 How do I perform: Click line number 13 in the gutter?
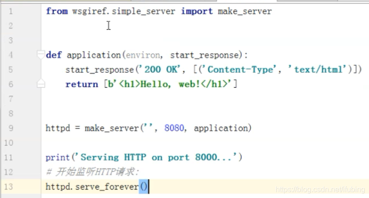click(x=9, y=187)
